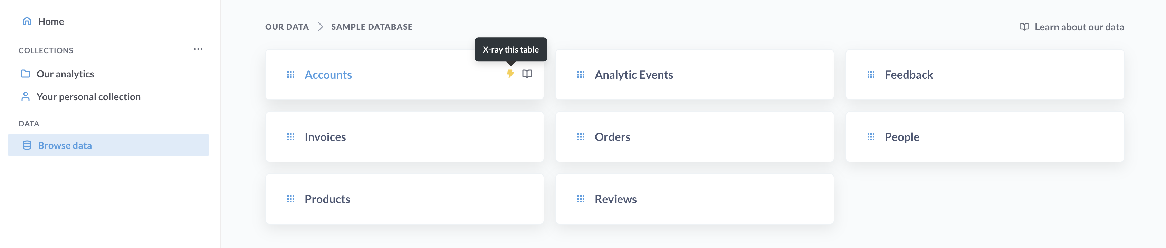Open the Invoices table card
This screenshot has height=248, width=1166.
click(x=404, y=137)
